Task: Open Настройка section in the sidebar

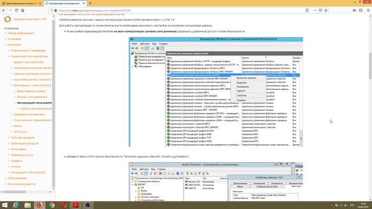Action: pyautogui.click(x=15, y=45)
